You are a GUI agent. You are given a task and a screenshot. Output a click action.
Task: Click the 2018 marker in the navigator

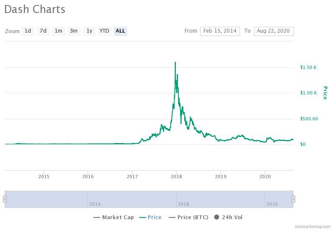point(183,204)
